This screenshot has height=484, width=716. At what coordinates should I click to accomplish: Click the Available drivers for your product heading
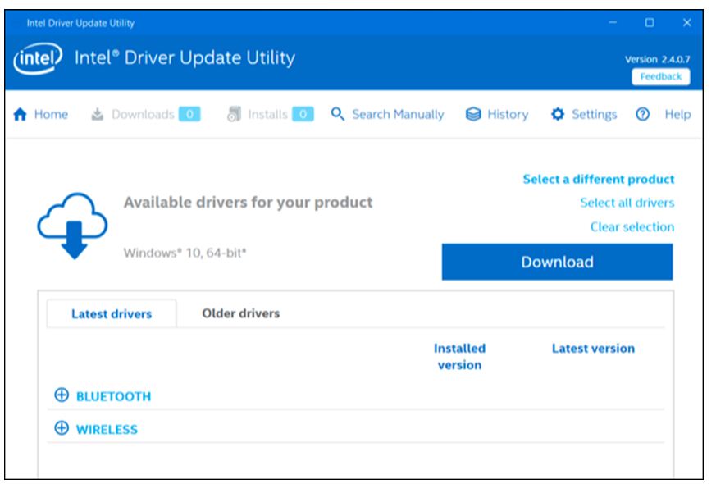click(248, 203)
